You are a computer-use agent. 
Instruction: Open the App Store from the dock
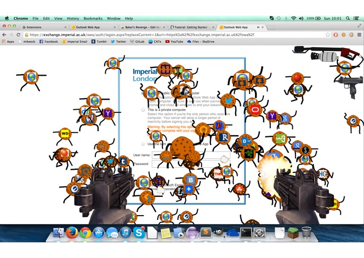click(98, 233)
